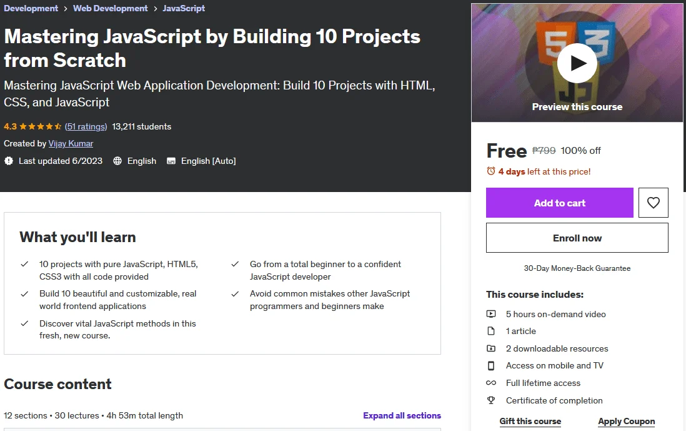
Task: Click the course preview thumbnail image
Action: coord(577,63)
